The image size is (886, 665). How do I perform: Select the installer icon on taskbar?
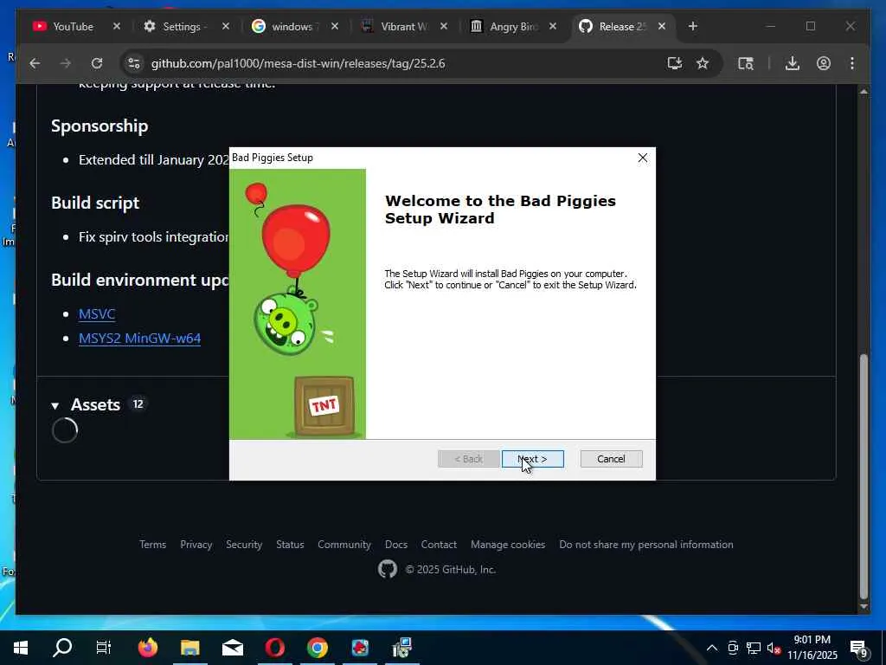pos(401,648)
